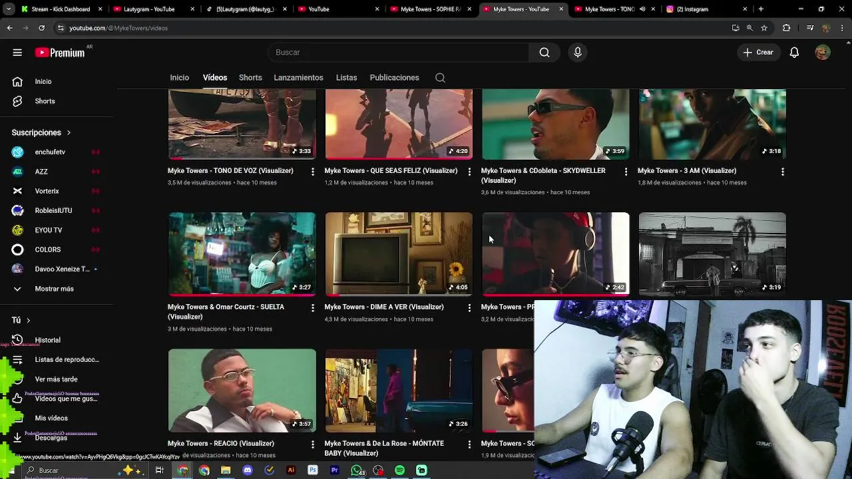Image resolution: width=852 pixels, height=479 pixels.
Task: Play the REACIO visualizer thumbnail
Action: pos(242,391)
